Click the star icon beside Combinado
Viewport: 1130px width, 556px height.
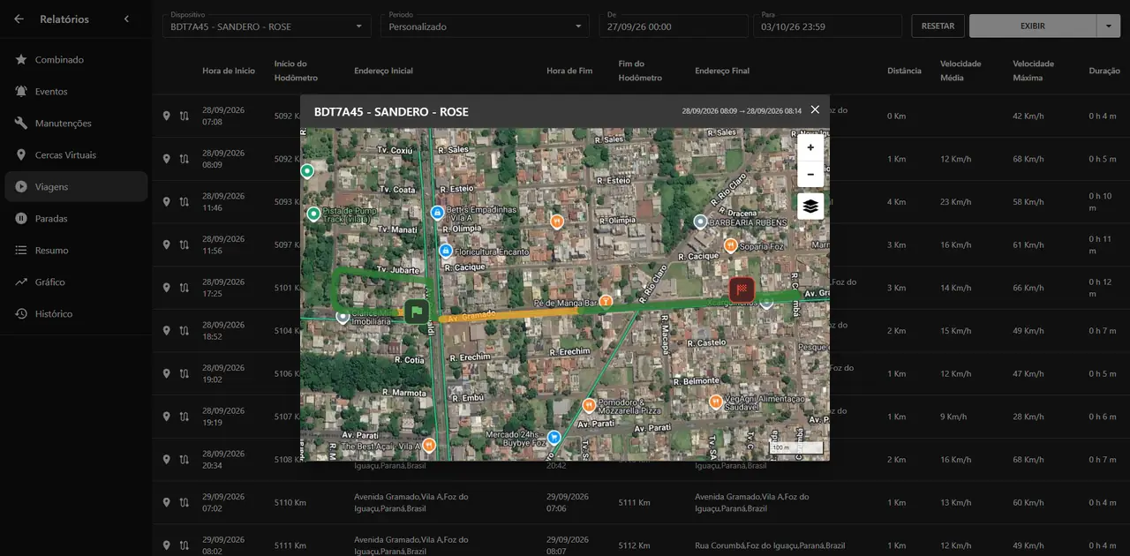point(21,60)
